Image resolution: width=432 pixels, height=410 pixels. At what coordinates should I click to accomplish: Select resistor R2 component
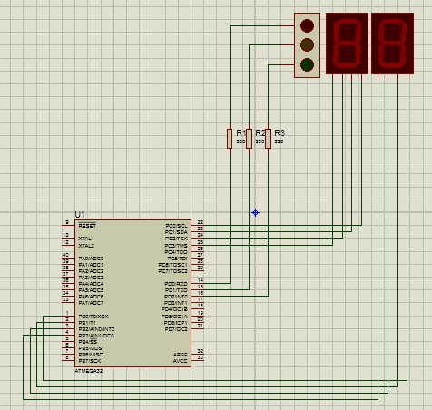tap(249, 139)
